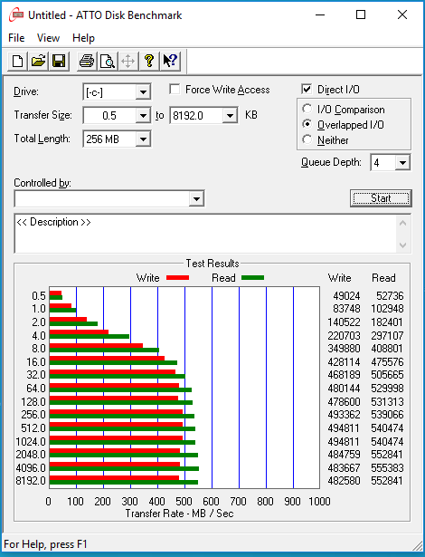The height and width of the screenshot is (557, 425).
Task: Select the I/O Comparison radio button
Action: click(x=307, y=109)
